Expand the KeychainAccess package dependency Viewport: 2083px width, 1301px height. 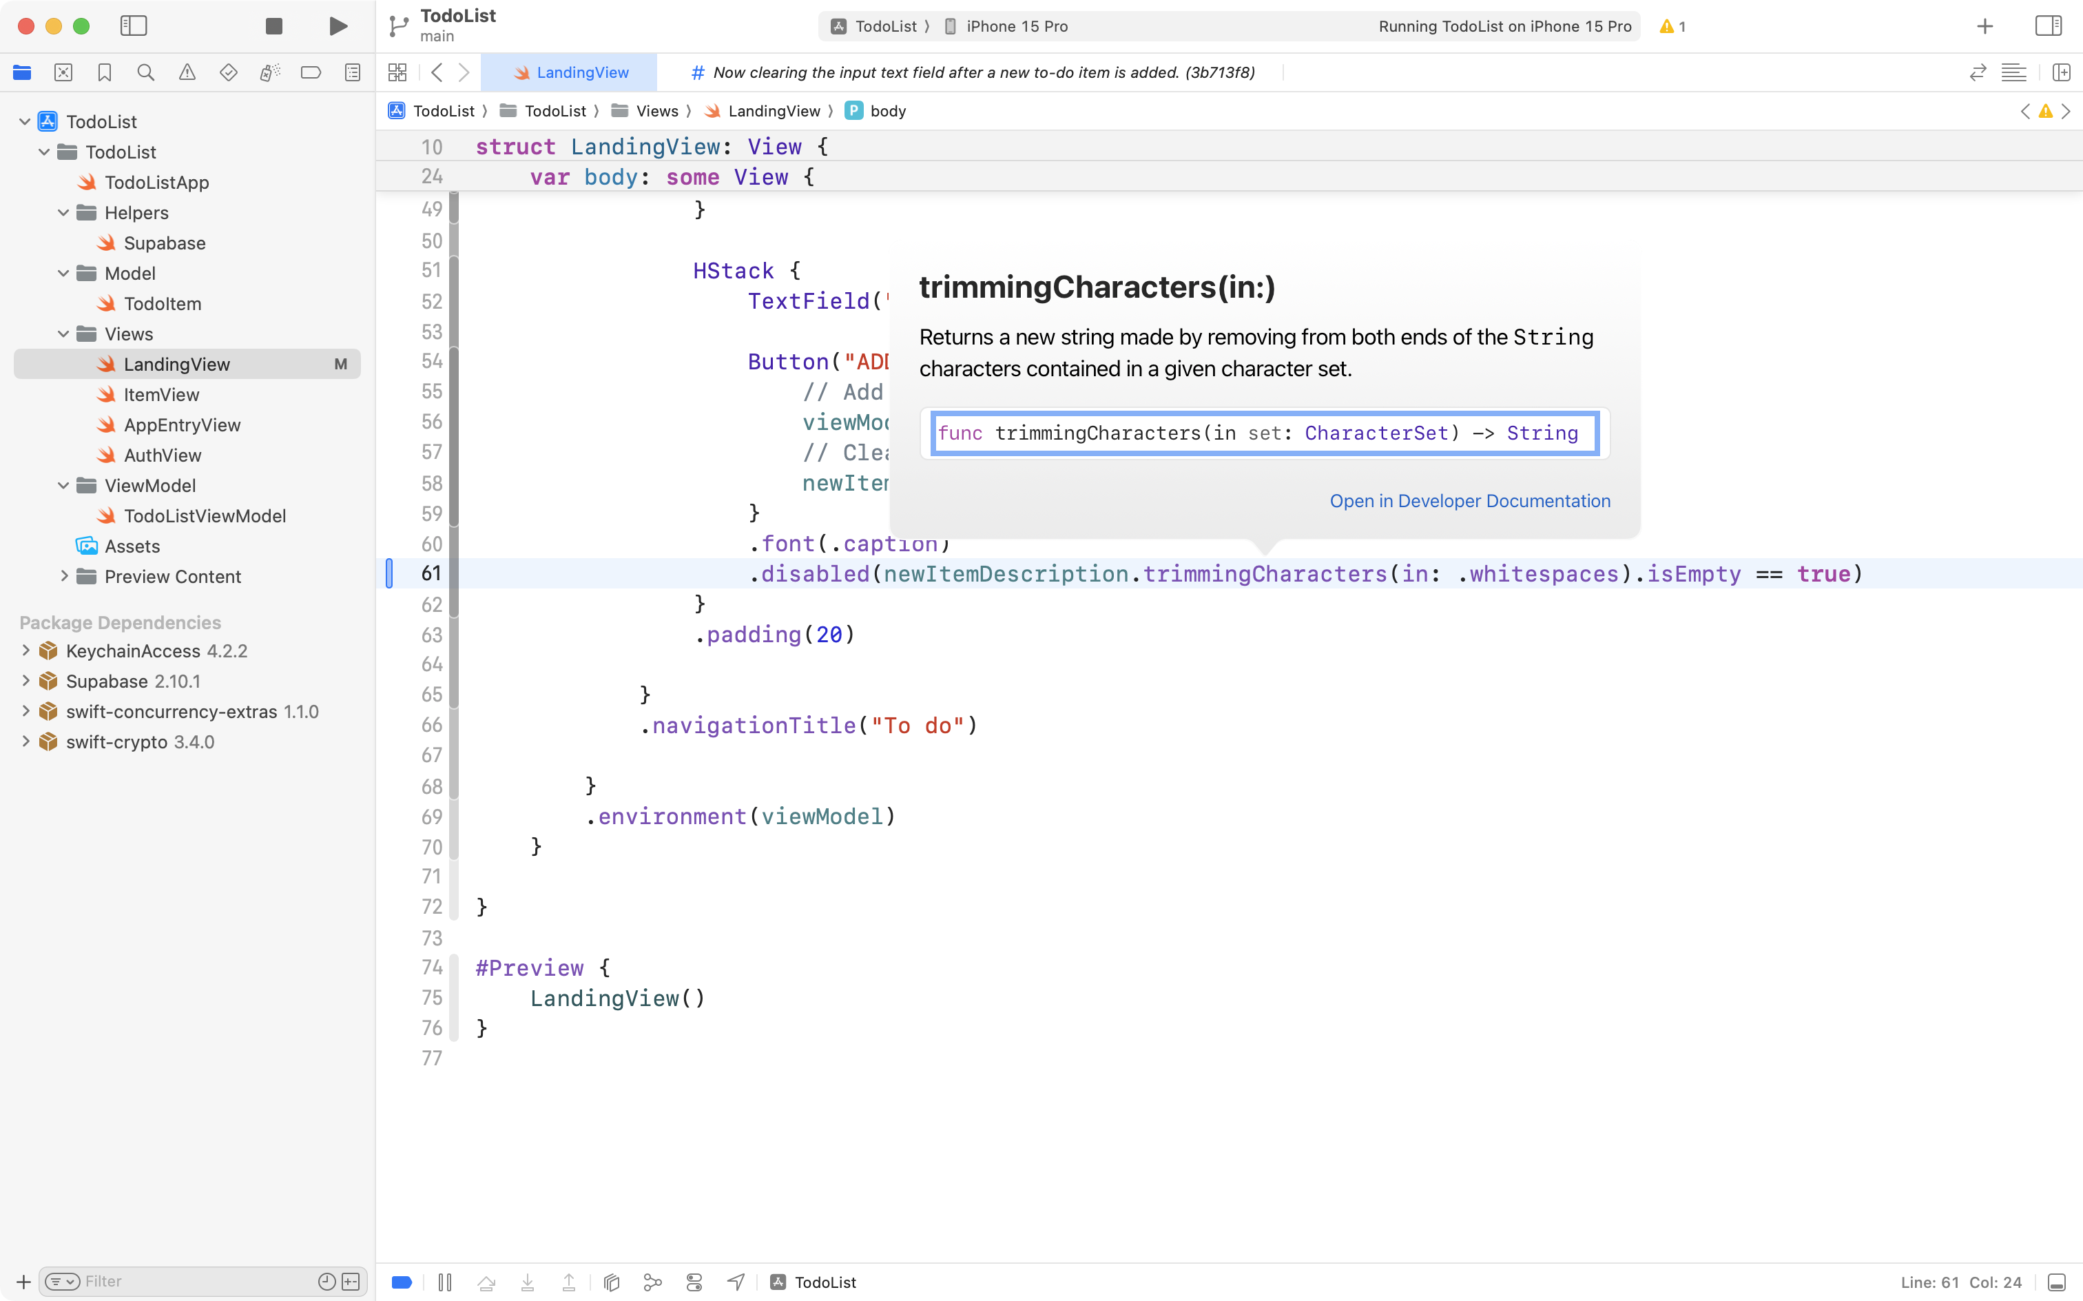[x=24, y=650]
